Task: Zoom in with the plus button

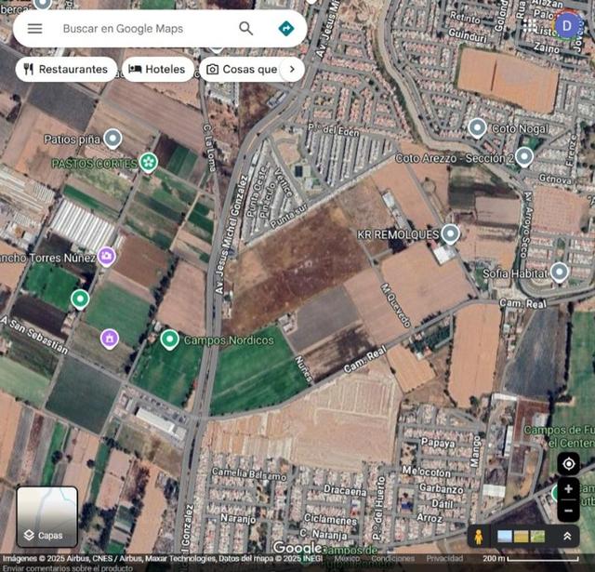Action: [568, 489]
